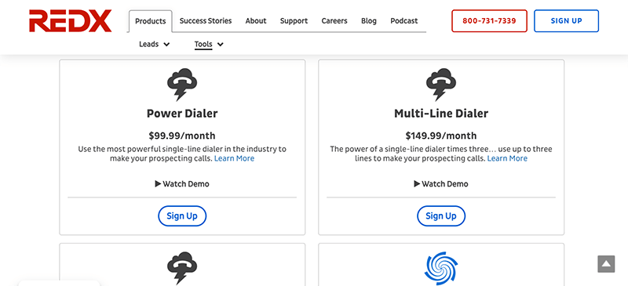The height and width of the screenshot is (286, 628).
Task: Expand the Tools dropdown menu
Action: coord(209,45)
